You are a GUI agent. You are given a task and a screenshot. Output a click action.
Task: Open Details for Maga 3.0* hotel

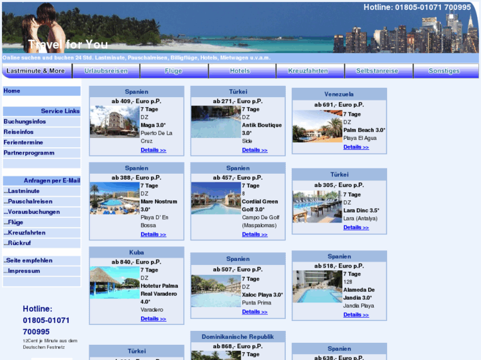pyautogui.click(x=153, y=150)
